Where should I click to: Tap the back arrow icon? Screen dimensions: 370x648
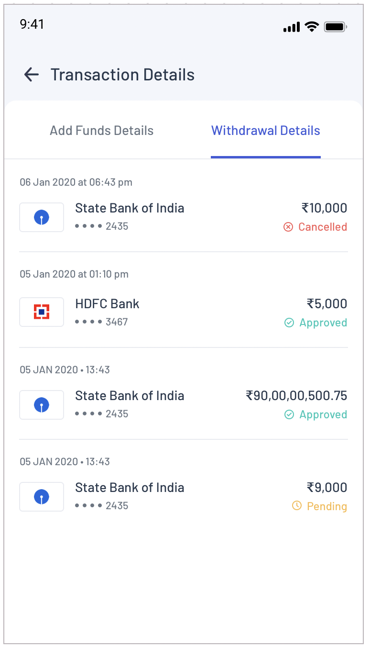click(31, 75)
